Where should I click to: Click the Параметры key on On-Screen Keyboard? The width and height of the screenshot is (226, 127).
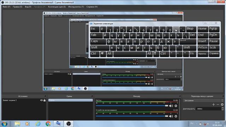pos(203,54)
